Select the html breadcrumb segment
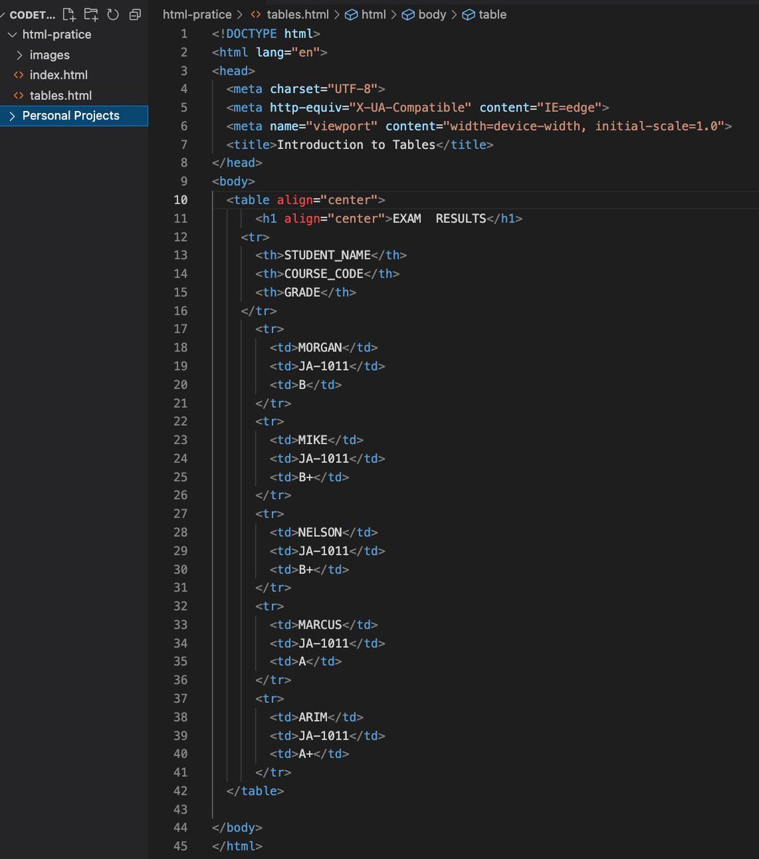 [373, 14]
